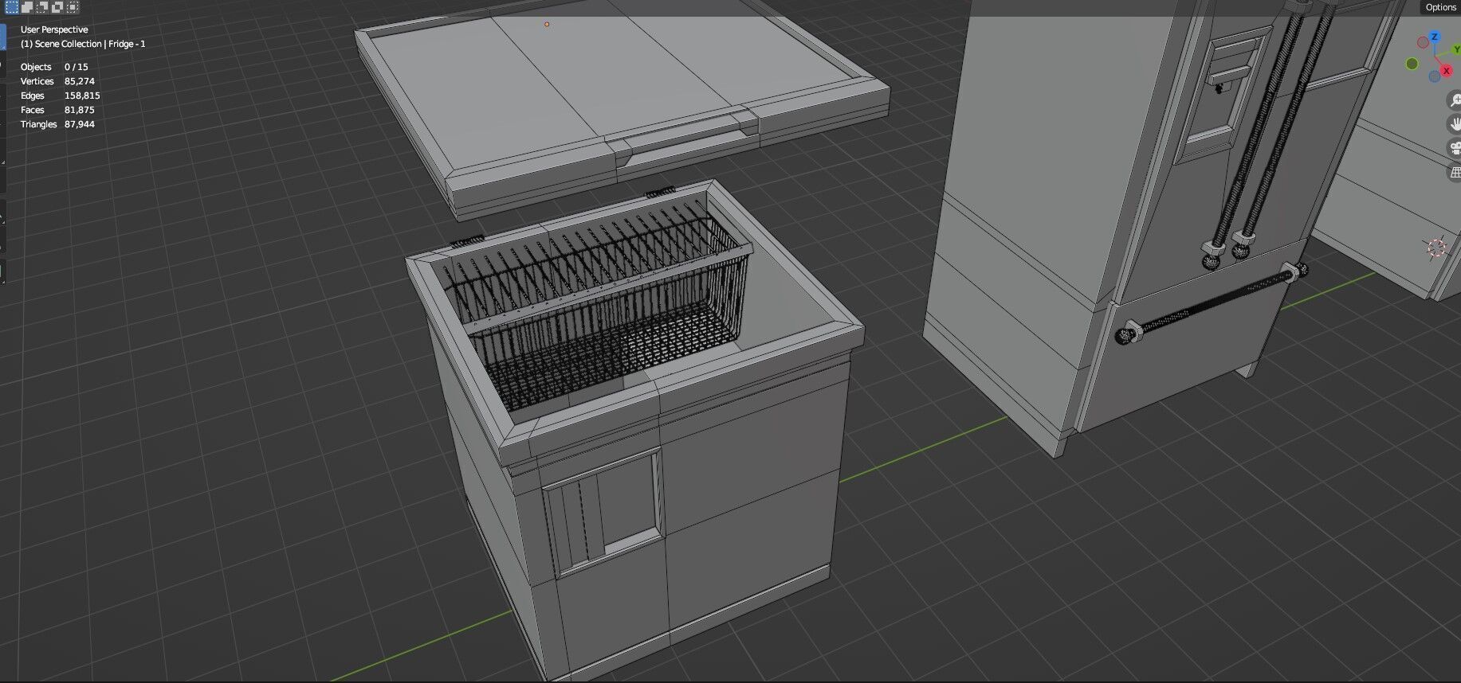Click the negative Y axis gizmo circle

[1412, 64]
